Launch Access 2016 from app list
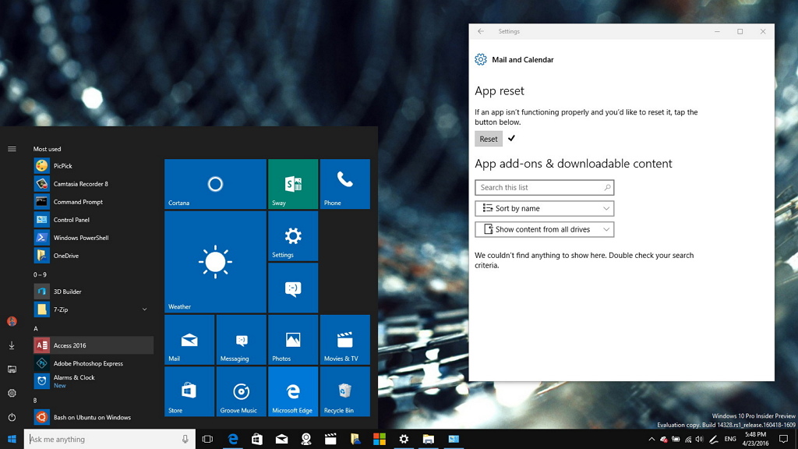The image size is (798, 449). coord(94,345)
